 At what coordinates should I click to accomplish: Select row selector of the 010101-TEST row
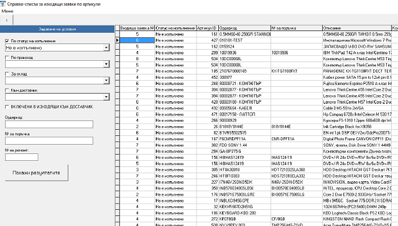coord(118,40)
